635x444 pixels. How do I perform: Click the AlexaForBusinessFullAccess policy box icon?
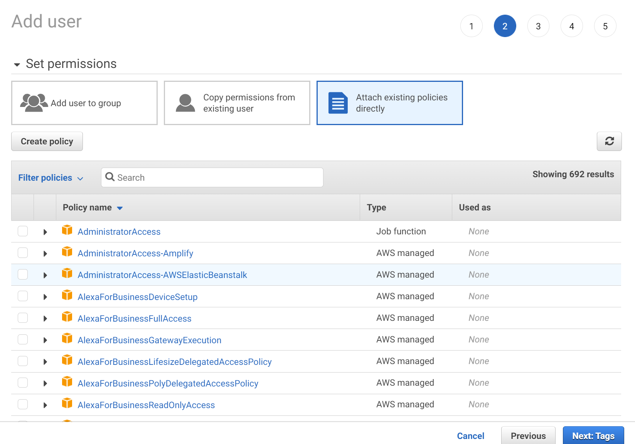(67, 317)
